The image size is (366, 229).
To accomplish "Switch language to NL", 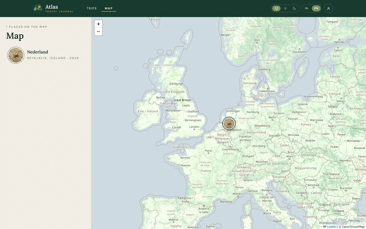I will tap(307, 8).
